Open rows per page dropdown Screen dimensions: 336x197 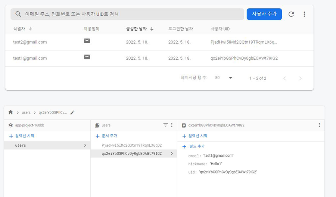224,78
